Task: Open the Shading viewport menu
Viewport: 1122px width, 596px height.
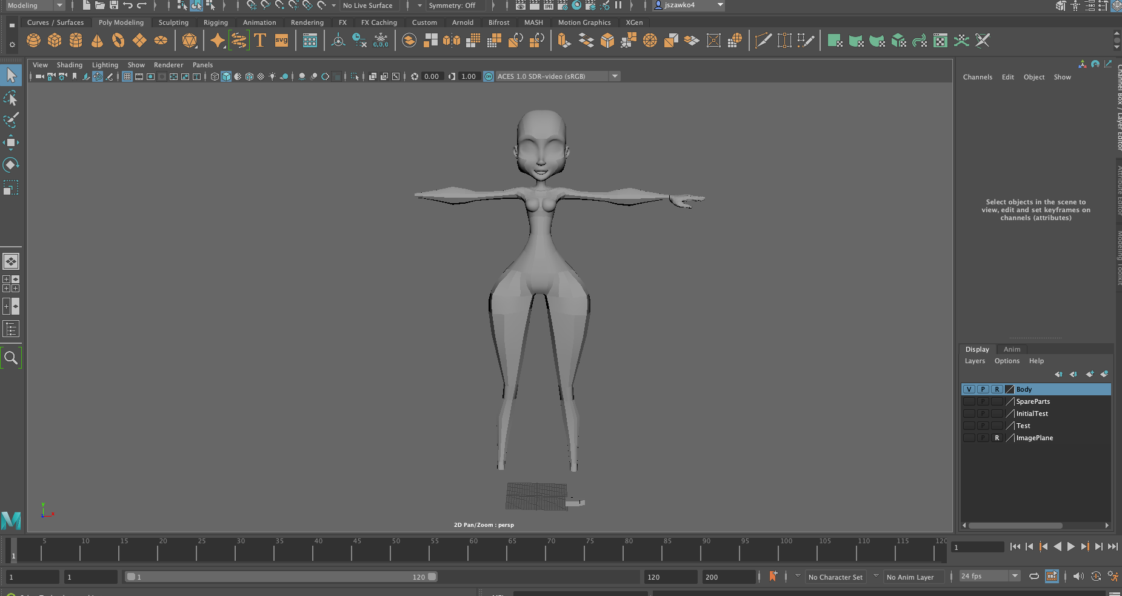Action: pyautogui.click(x=69, y=65)
